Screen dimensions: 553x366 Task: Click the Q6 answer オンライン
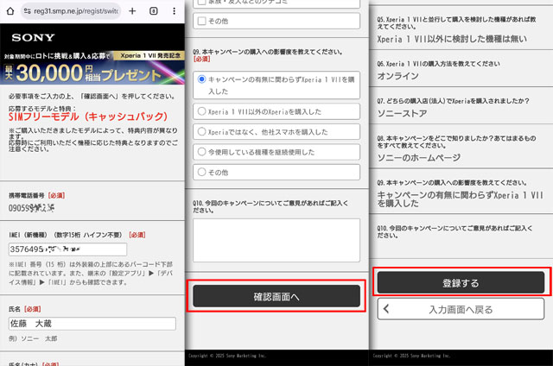[398, 76]
